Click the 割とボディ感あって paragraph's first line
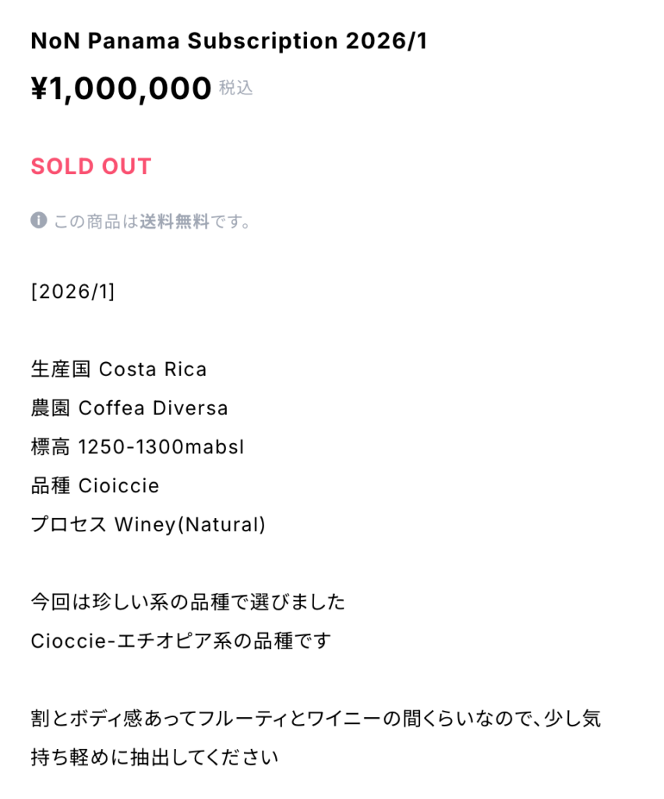The height and width of the screenshot is (799, 664). click(x=316, y=719)
